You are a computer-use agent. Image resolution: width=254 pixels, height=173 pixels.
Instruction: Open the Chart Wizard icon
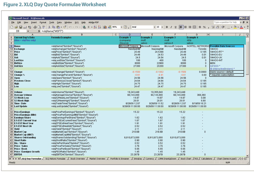(105, 27)
